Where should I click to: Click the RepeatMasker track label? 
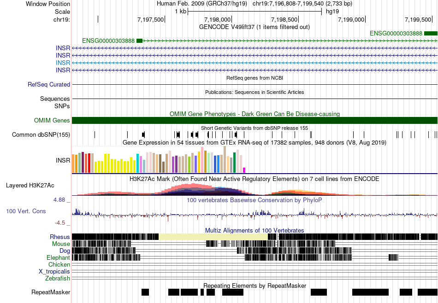[51, 292]
